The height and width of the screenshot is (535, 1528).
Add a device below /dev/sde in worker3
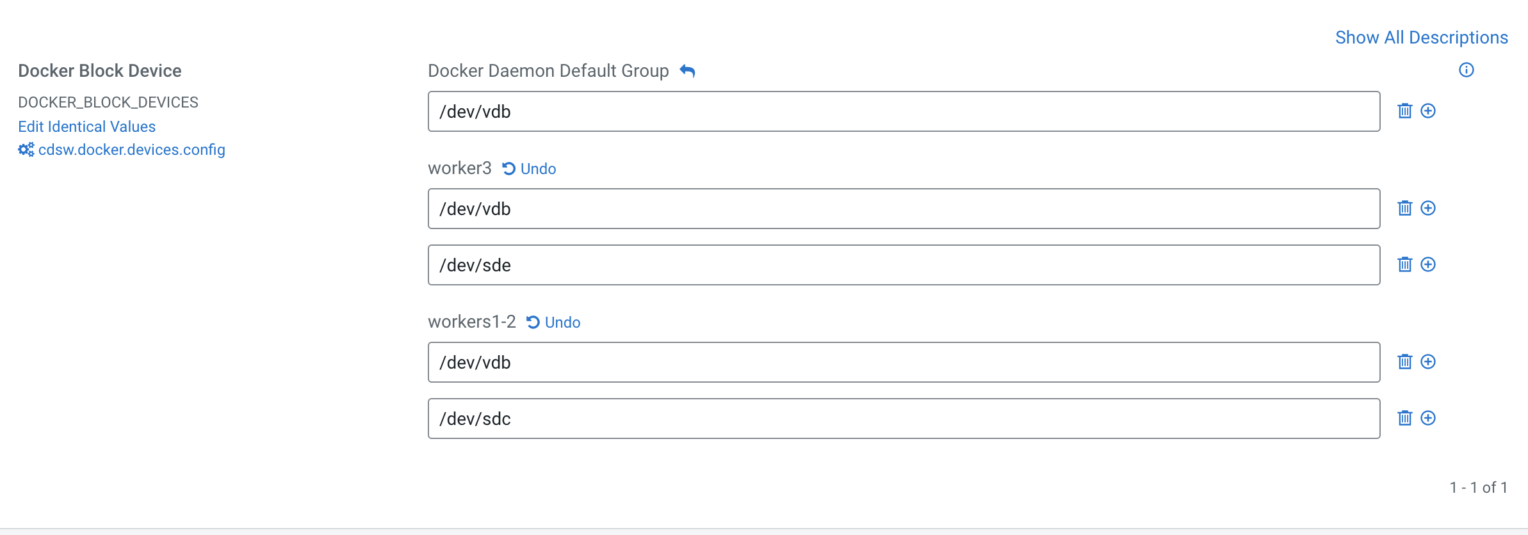coord(1429,264)
